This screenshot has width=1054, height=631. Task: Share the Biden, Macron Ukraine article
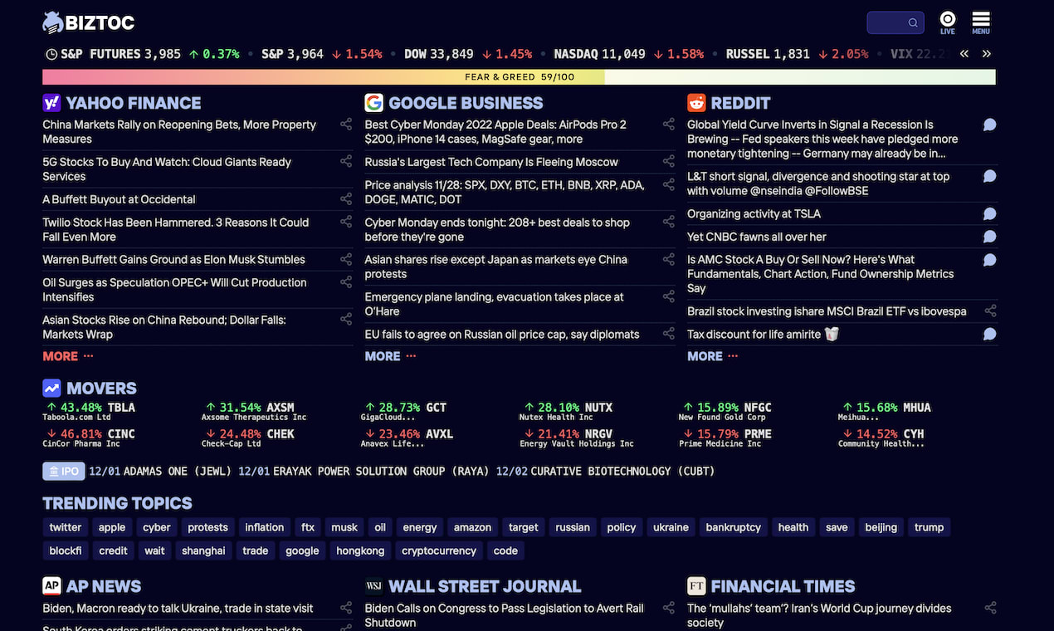tap(346, 608)
